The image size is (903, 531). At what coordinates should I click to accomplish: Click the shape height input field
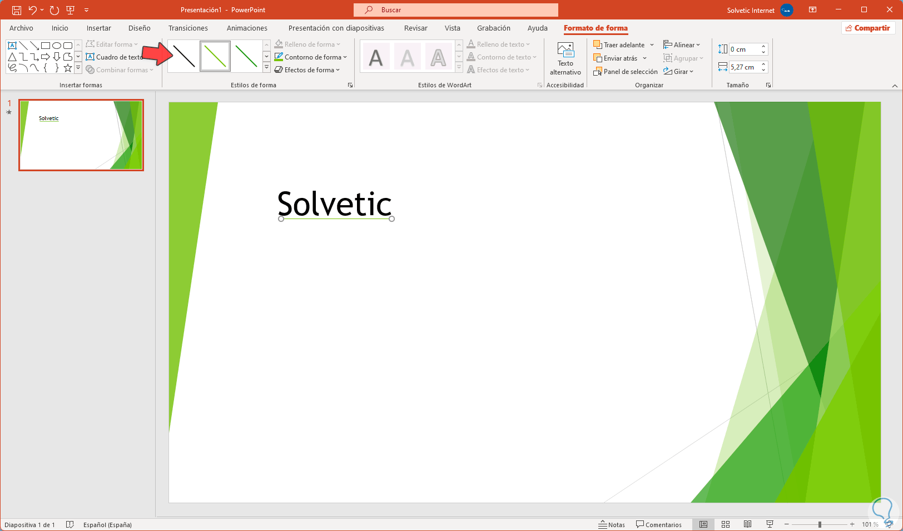coord(744,49)
